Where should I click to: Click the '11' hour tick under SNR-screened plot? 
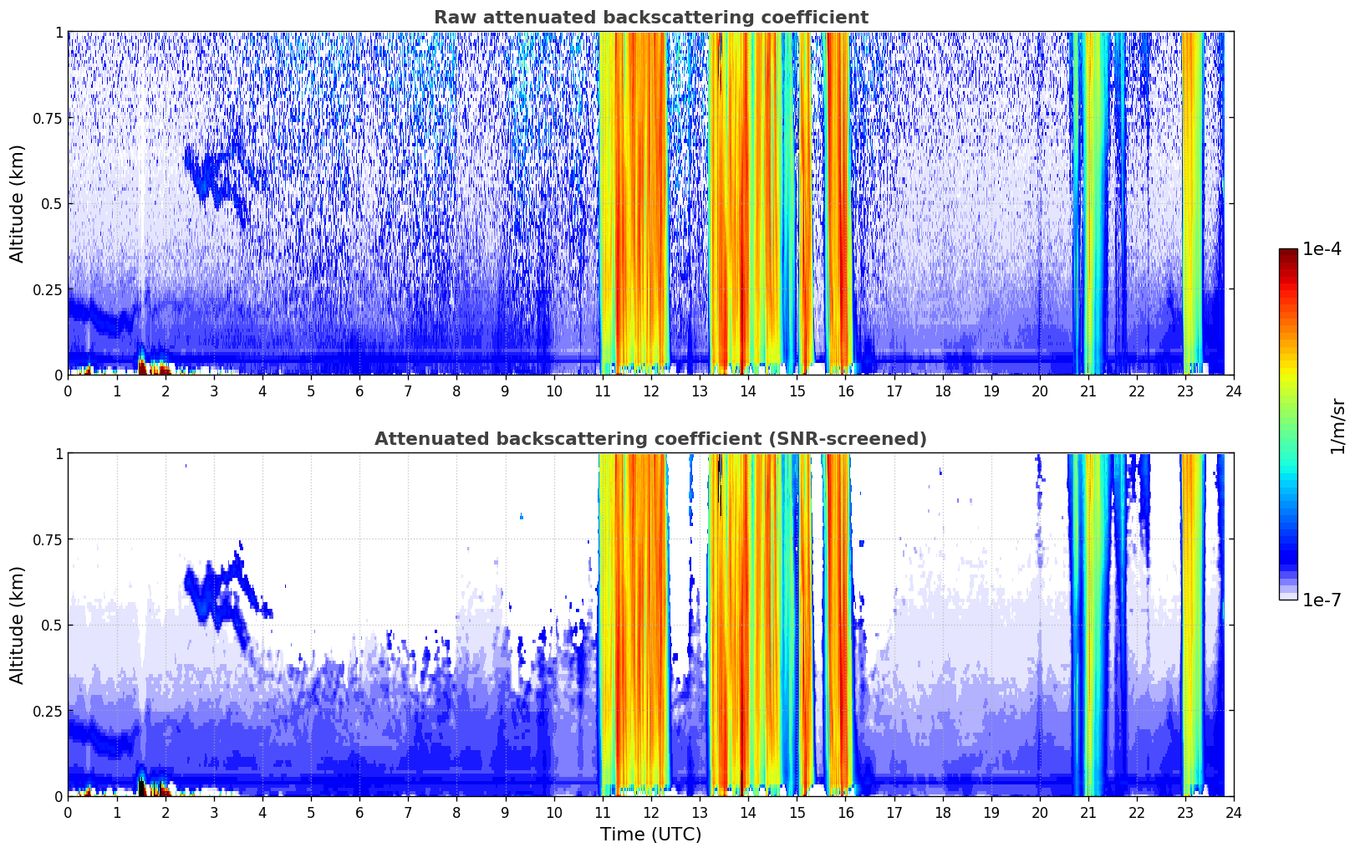pyautogui.click(x=602, y=812)
